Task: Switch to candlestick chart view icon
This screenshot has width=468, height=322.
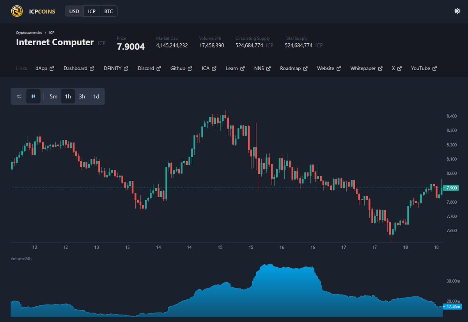Action: (x=33, y=96)
